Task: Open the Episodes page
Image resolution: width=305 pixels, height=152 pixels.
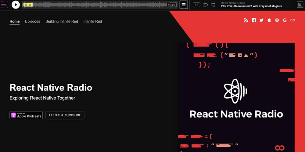Action: tap(33, 22)
